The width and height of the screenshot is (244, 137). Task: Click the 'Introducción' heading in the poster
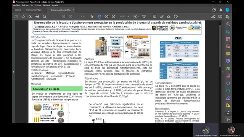coord(38,37)
